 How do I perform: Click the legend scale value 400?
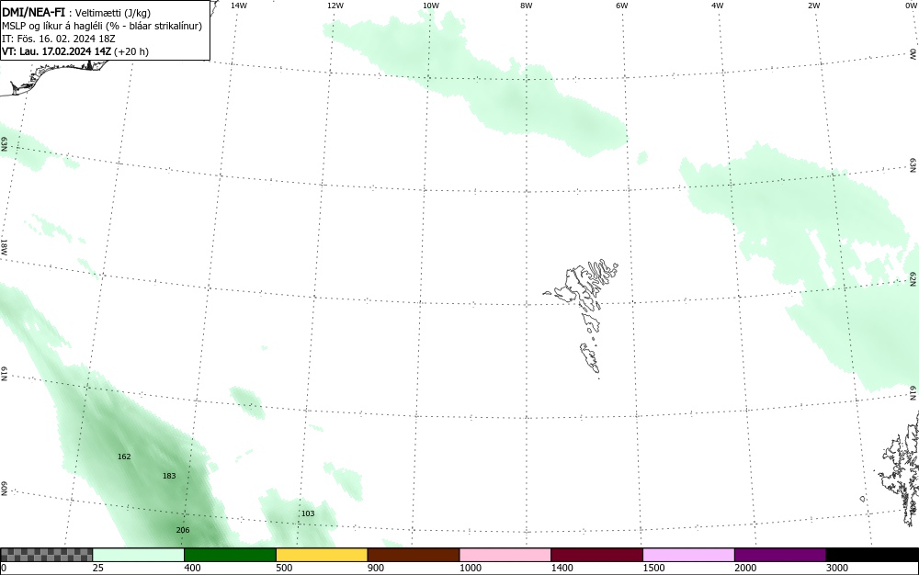[x=192, y=568]
